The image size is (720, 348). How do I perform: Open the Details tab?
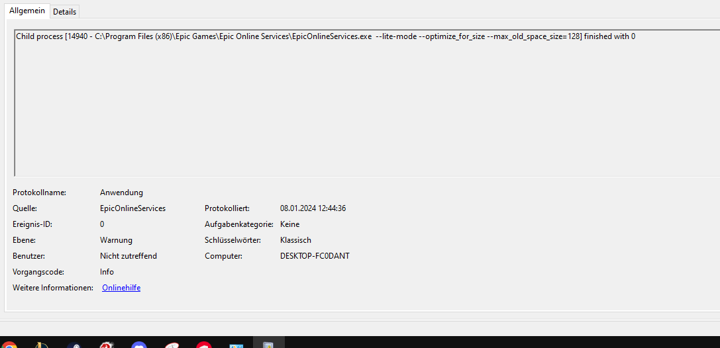point(65,12)
